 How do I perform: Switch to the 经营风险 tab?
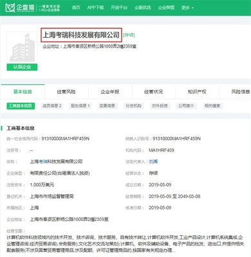click(66, 92)
